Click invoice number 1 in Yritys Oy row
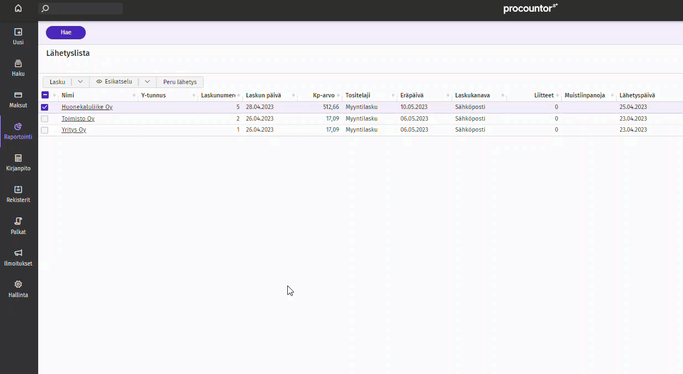Viewport: 683px width, 374px height. [x=238, y=130]
